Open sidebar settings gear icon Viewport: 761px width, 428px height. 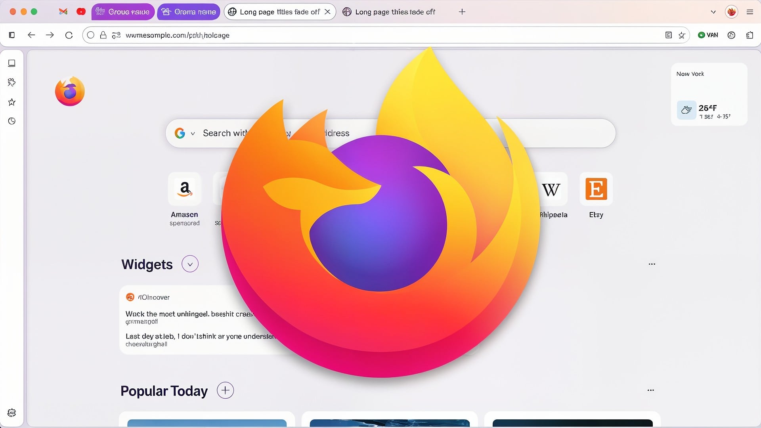tap(12, 413)
